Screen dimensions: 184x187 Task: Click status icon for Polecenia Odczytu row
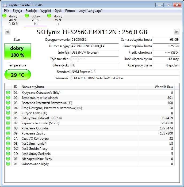click(x=8, y=128)
